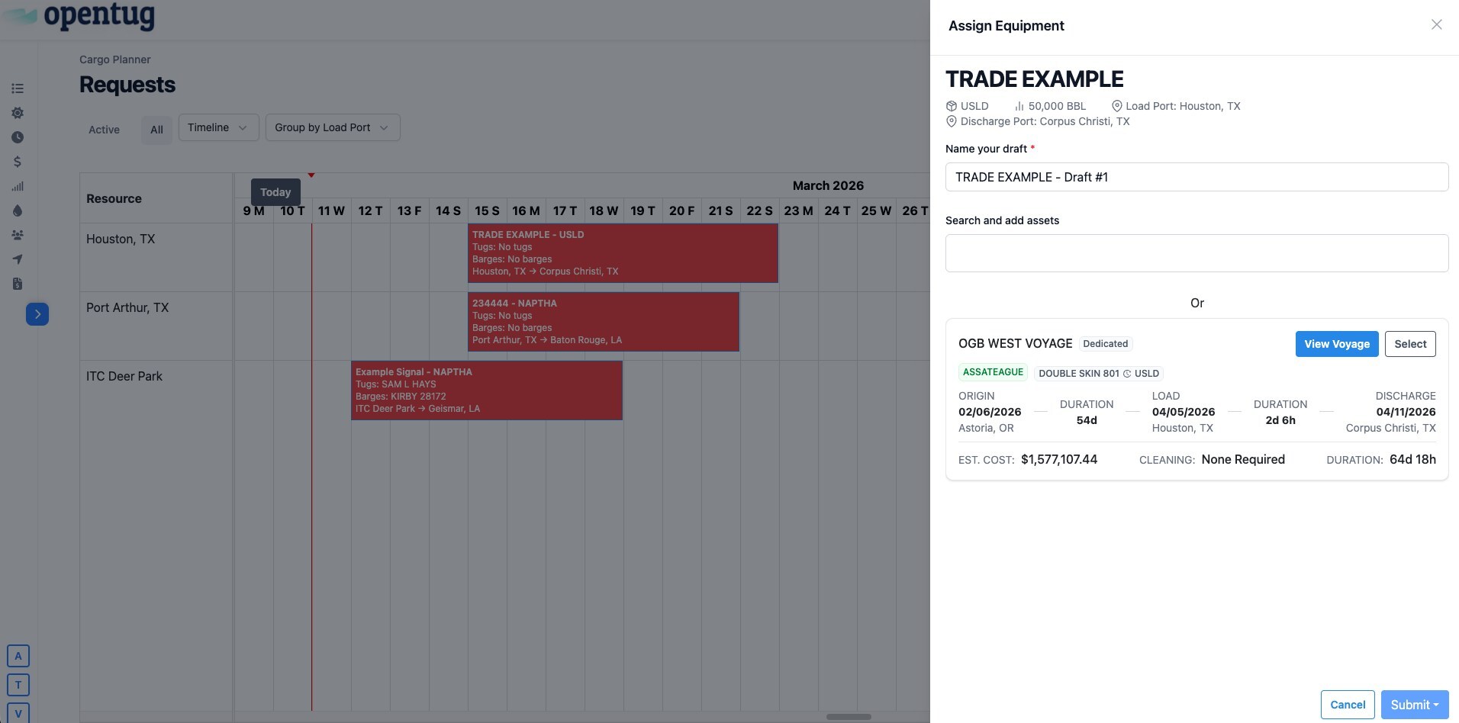1459x723 pixels.
Task: Click the droplet sidebar icon
Action: (18, 210)
